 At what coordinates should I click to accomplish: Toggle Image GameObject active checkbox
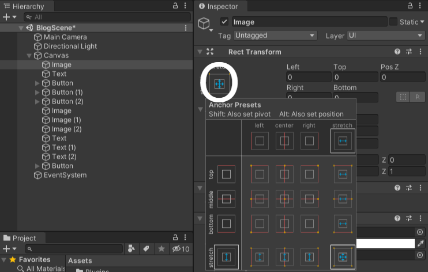[x=224, y=22]
